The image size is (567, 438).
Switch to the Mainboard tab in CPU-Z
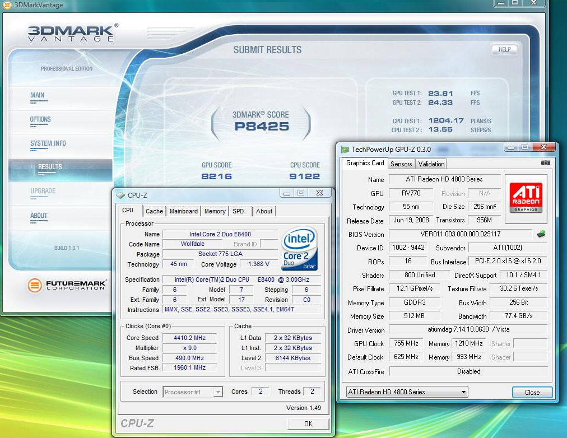pos(184,211)
